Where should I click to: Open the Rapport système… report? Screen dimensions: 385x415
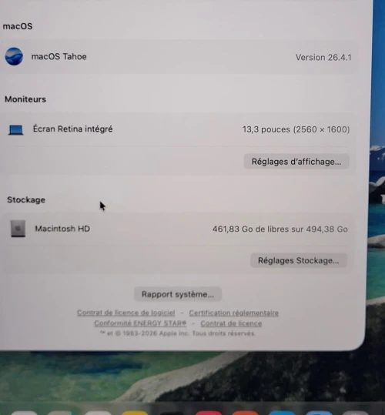point(178,294)
